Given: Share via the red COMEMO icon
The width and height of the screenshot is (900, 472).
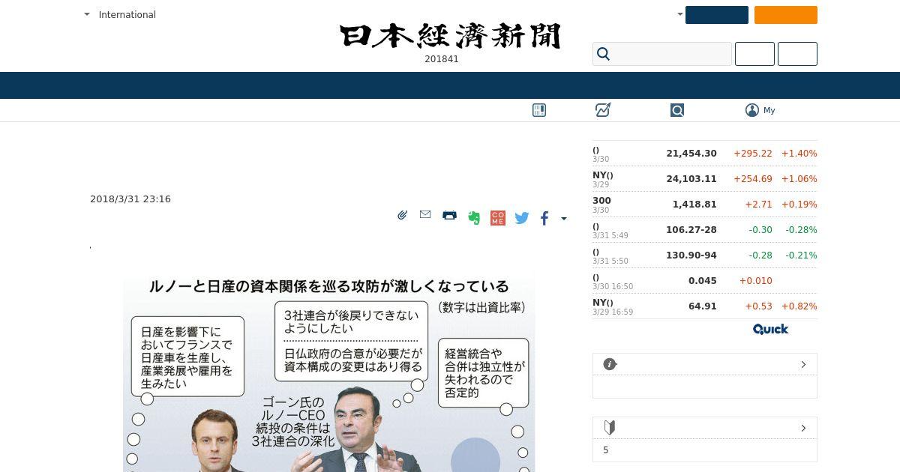Looking at the screenshot, I should click(497, 218).
